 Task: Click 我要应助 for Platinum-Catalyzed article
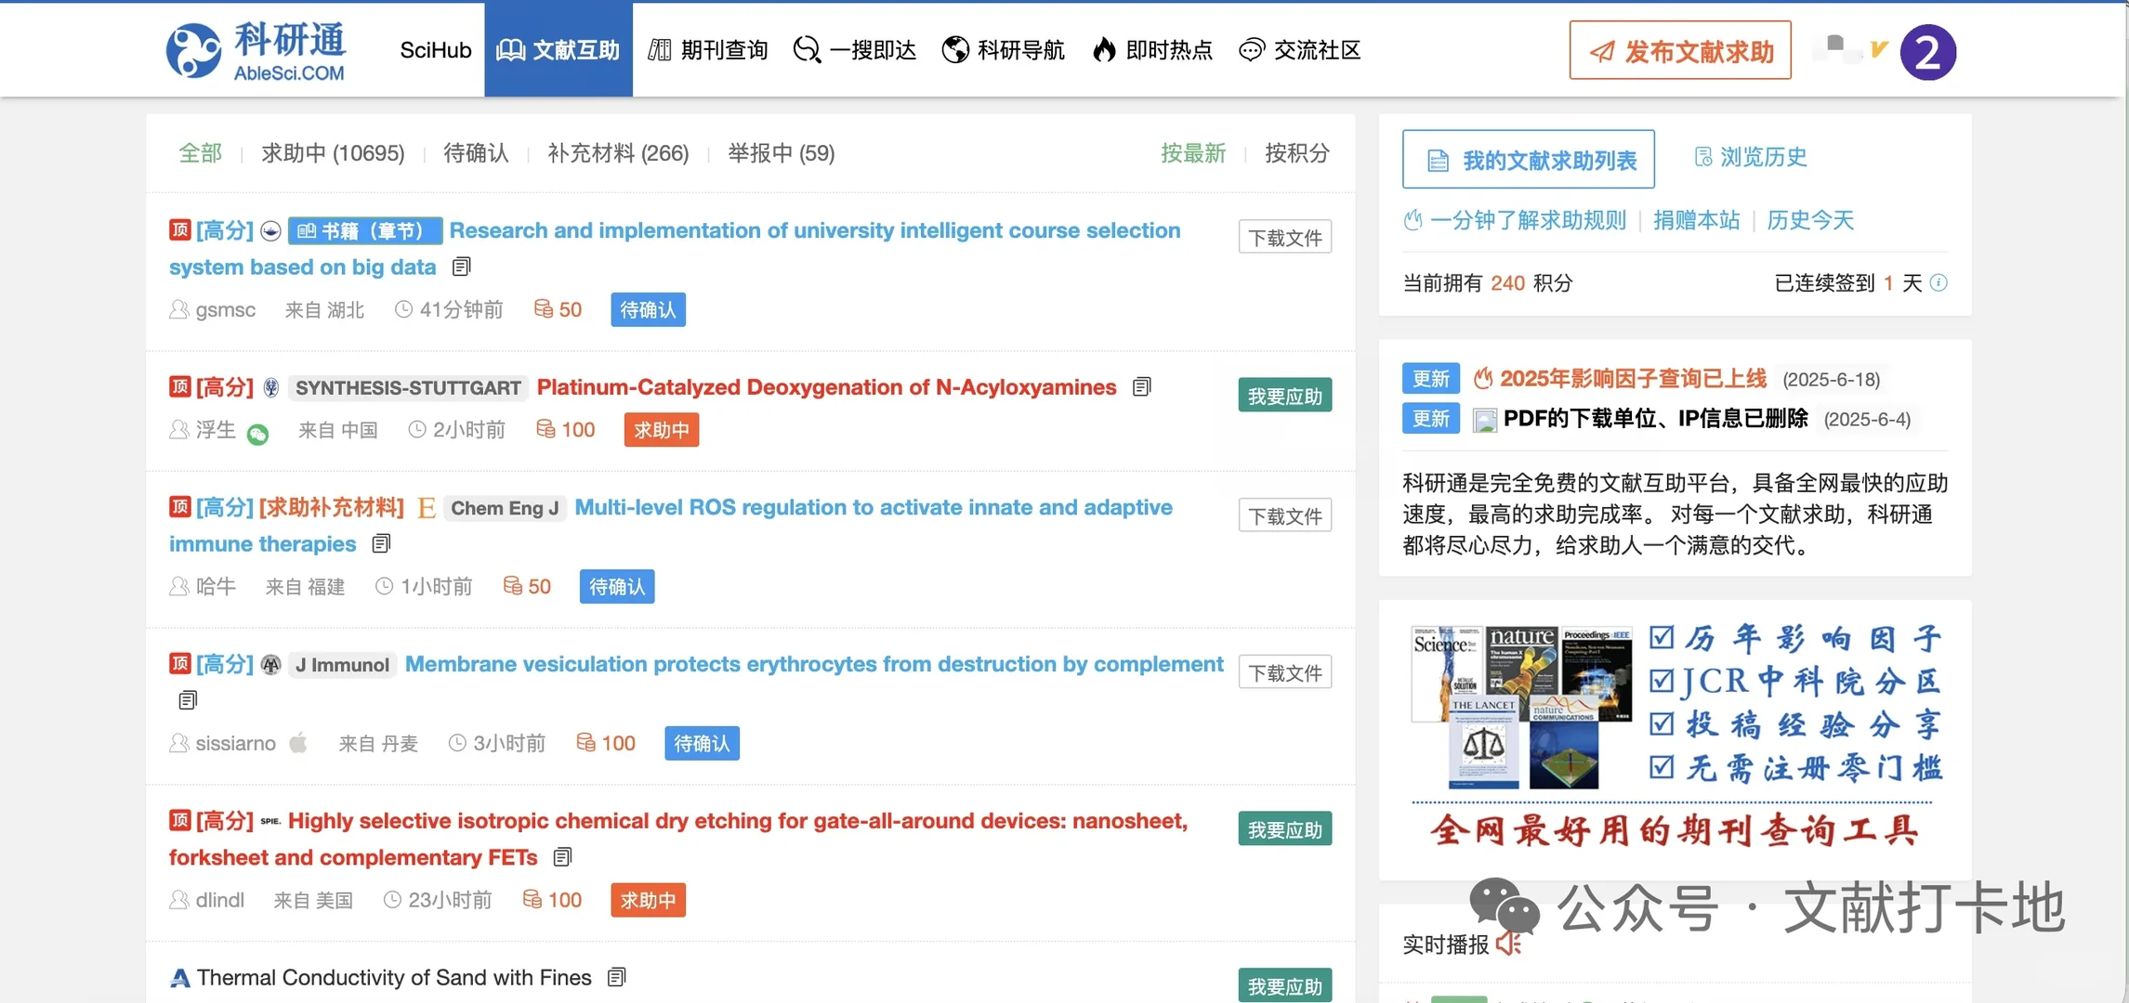pyautogui.click(x=1284, y=397)
